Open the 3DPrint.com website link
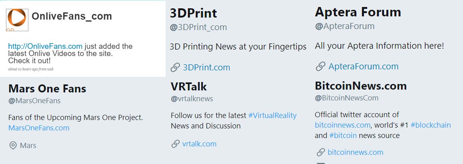The height and width of the screenshot is (164, 463). click(x=206, y=67)
